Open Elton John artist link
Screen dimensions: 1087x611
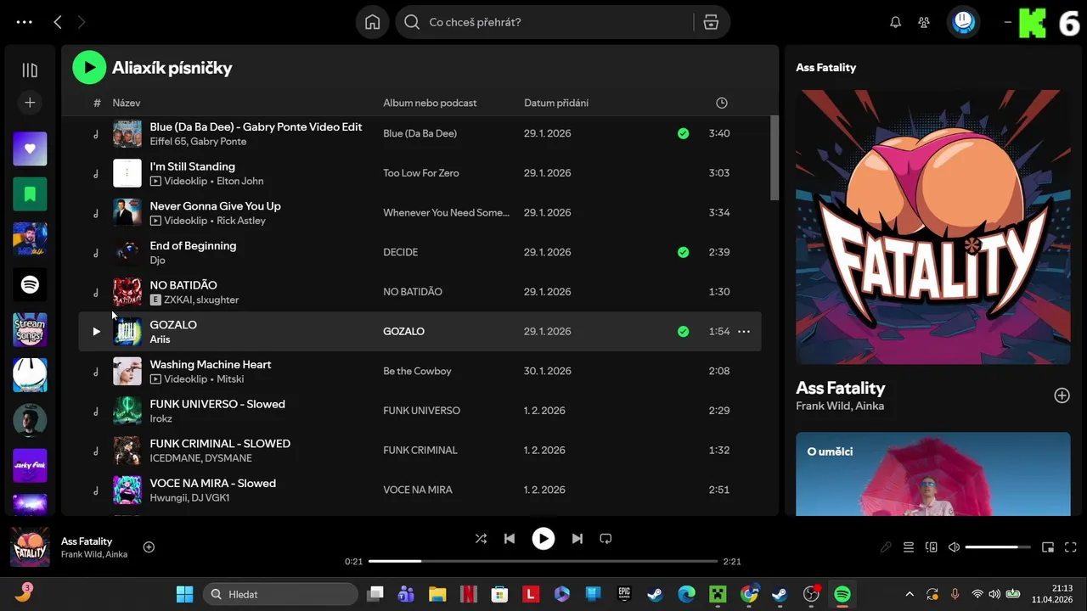pyautogui.click(x=240, y=181)
